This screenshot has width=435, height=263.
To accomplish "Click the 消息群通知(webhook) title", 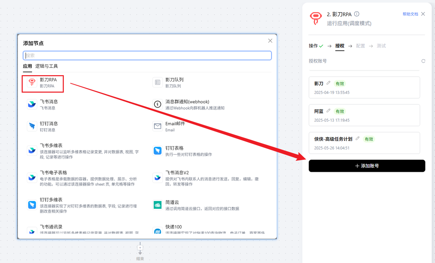I will tap(187, 102).
